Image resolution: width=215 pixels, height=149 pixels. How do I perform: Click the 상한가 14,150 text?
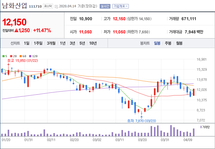139,19
